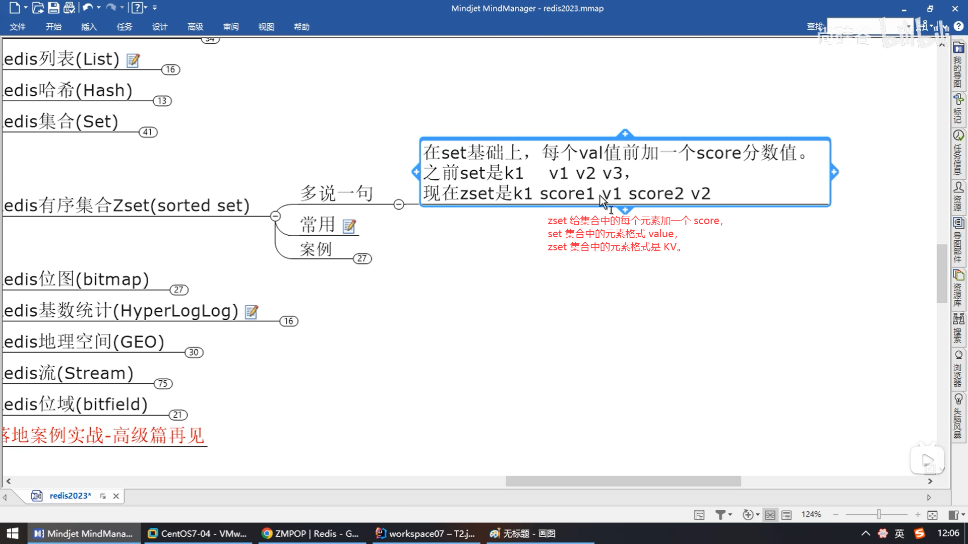968x544 pixels.
Task: Click the filter funnel icon in status bar
Action: pyautogui.click(x=720, y=514)
